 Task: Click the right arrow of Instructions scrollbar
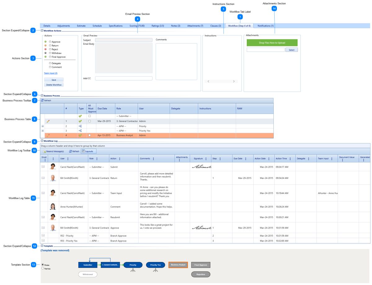click(x=234, y=81)
